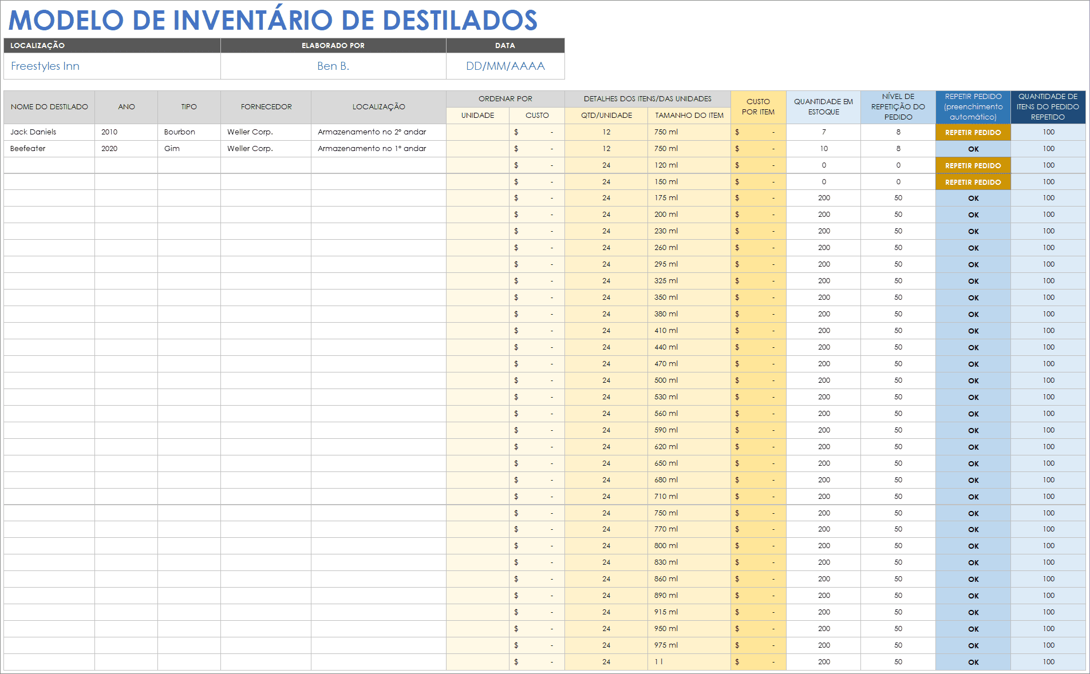
Task: Click the 500 ml item size cell
Action: (x=689, y=380)
